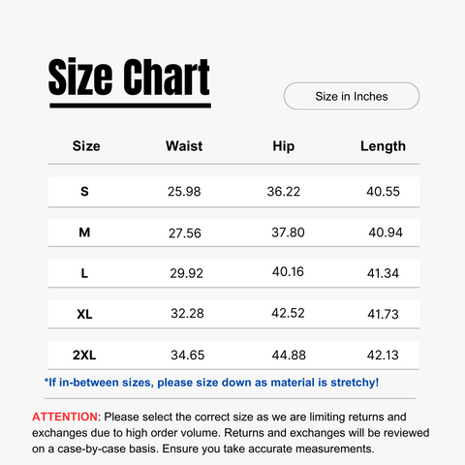Select the Size Chart title
The height and width of the screenshot is (465, 465).
(129, 77)
